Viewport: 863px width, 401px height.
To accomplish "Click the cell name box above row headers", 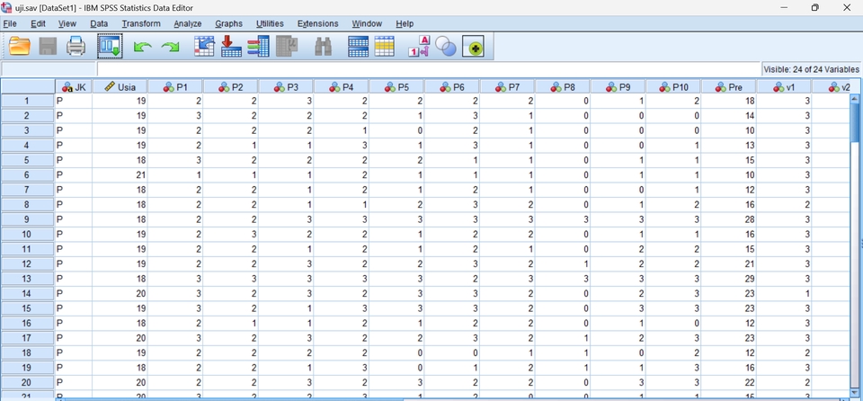I will point(49,69).
